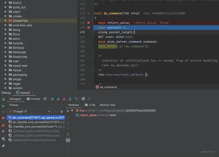Click the Rerun mysqld debug icon
The width and height of the screenshot is (219, 157).
coord(3,99)
